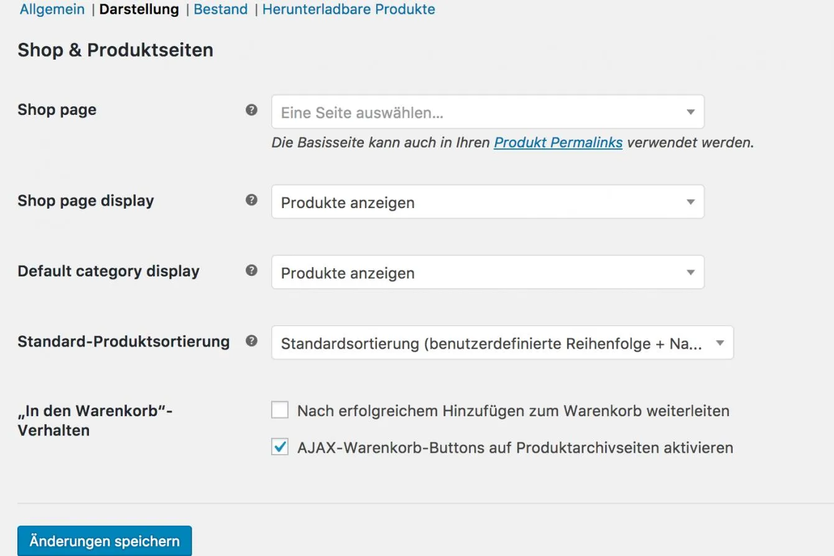Image resolution: width=834 pixels, height=556 pixels.
Task: Click help icon for Shop page display
Action: tap(251, 200)
